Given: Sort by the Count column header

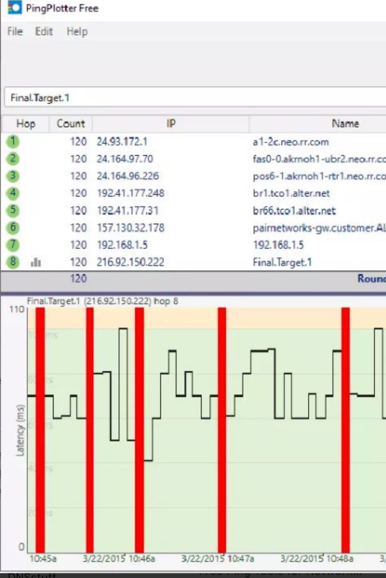Looking at the screenshot, I should pos(70,124).
